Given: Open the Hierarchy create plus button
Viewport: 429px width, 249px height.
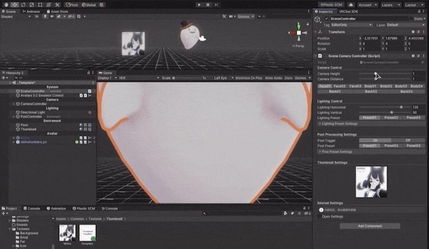Looking at the screenshot, I should (x=4, y=78).
